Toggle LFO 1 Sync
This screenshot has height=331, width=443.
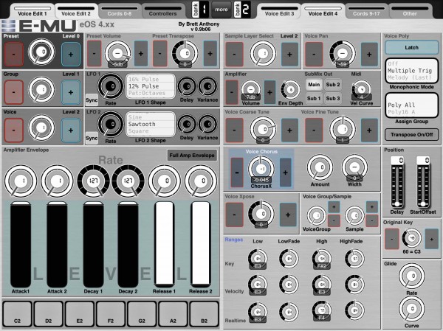92,100
